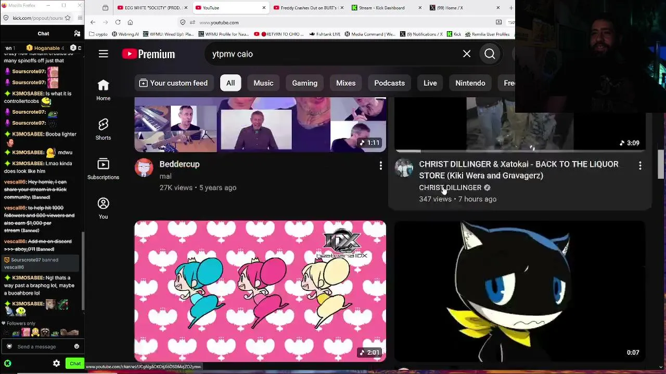Filter results by the Music chip
Screen dimensions: 666x374
click(x=263, y=83)
